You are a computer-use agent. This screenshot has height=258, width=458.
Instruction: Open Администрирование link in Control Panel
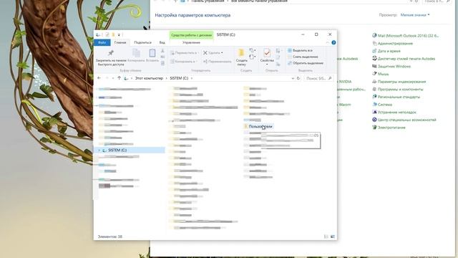click(x=393, y=44)
